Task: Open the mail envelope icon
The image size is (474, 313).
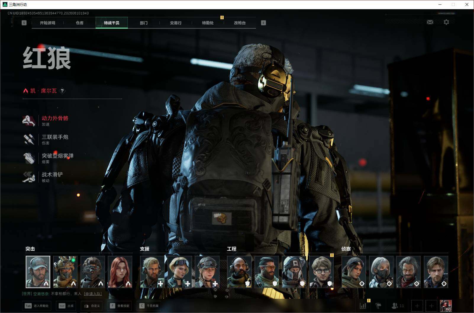Action: click(x=430, y=22)
